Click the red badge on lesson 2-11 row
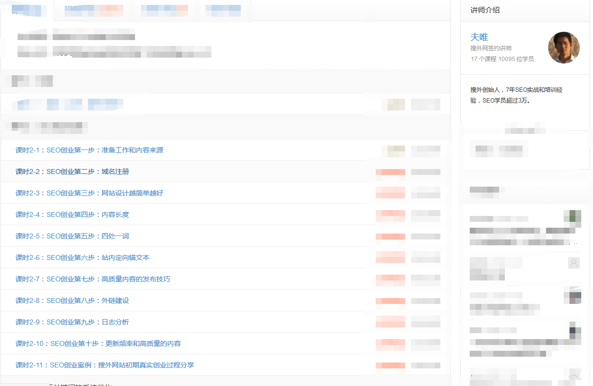Screen dimensions: 593x386 click(390, 365)
